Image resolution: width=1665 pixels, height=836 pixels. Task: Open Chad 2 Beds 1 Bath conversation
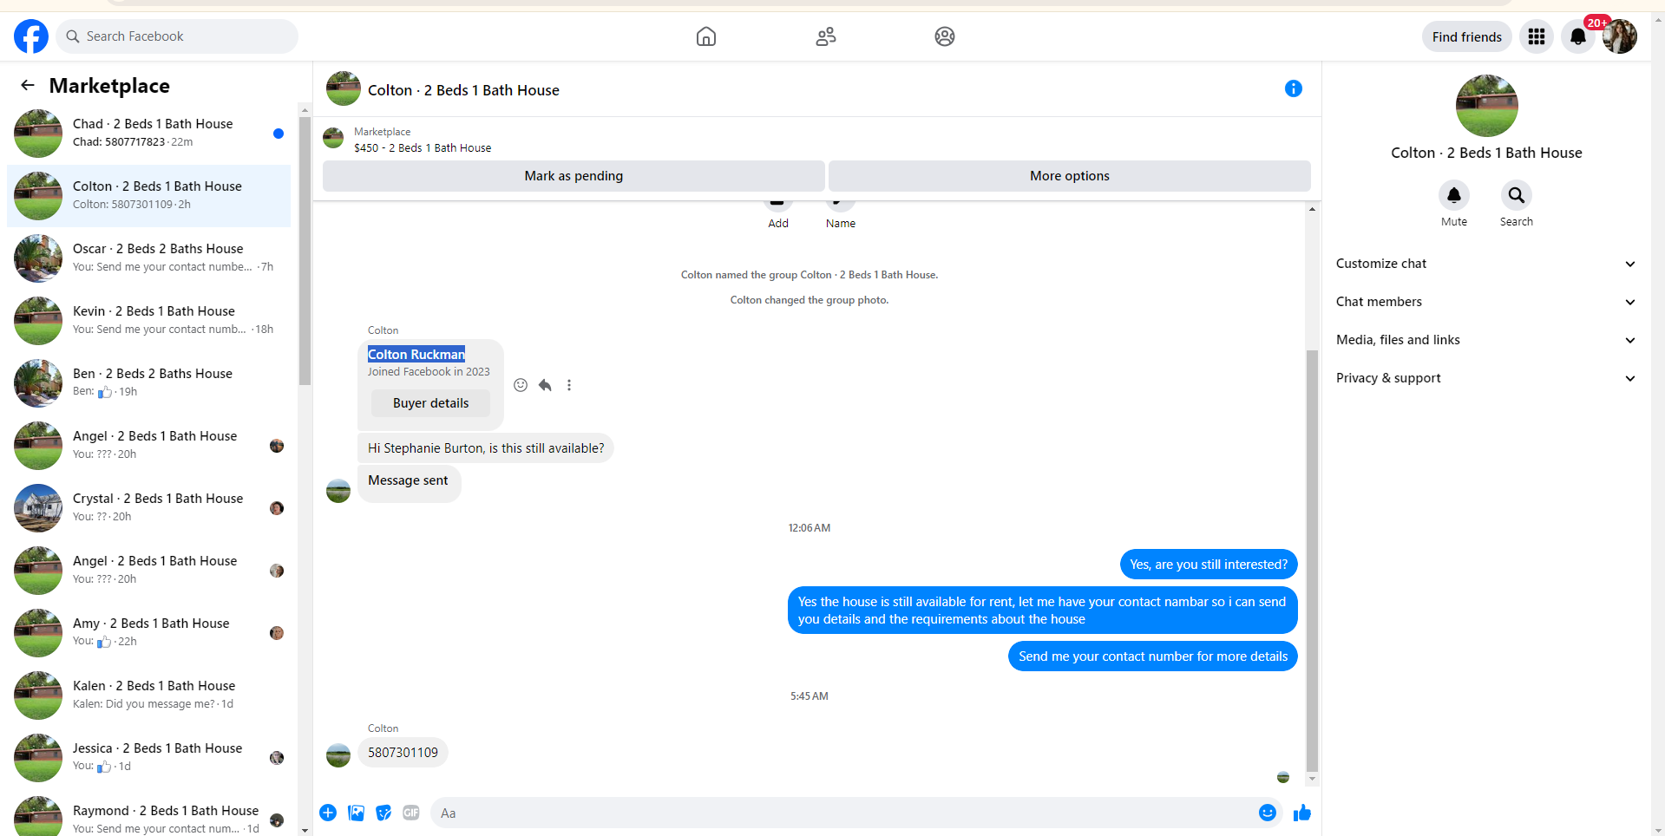tap(149, 134)
